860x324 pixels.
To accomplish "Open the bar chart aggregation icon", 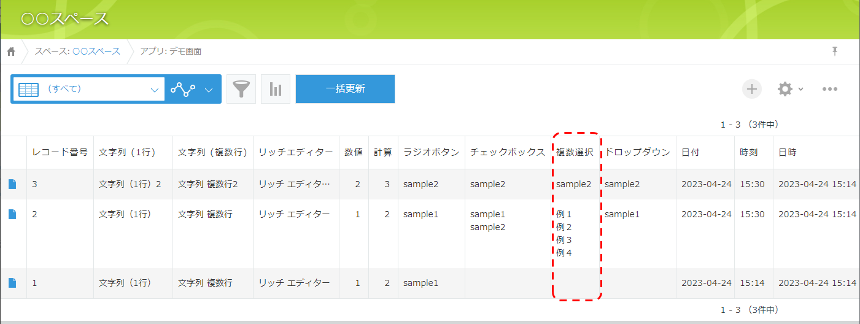I will coord(276,90).
